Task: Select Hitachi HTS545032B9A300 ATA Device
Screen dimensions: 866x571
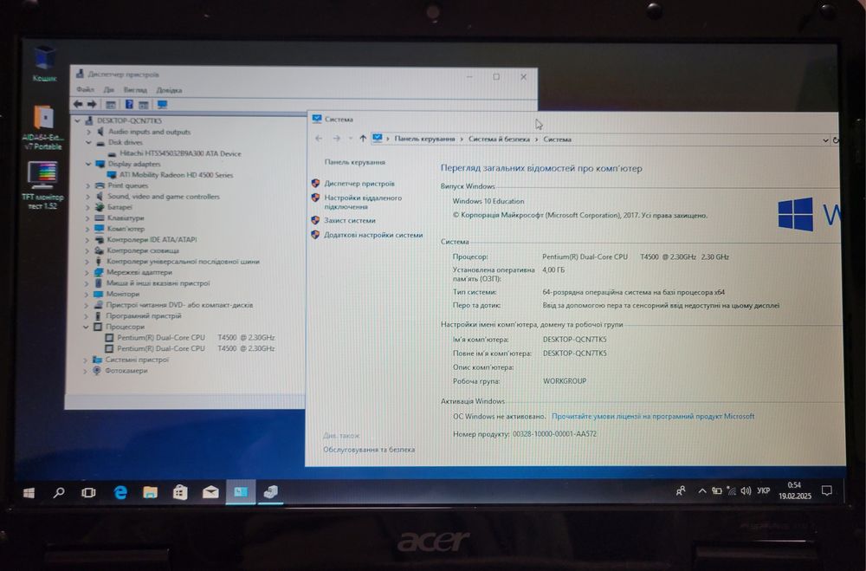Action: (x=180, y=153)
